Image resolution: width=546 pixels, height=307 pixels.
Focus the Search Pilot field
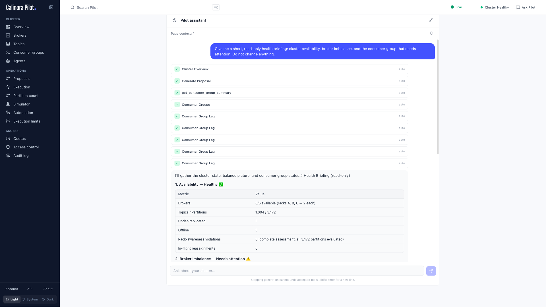145,7
